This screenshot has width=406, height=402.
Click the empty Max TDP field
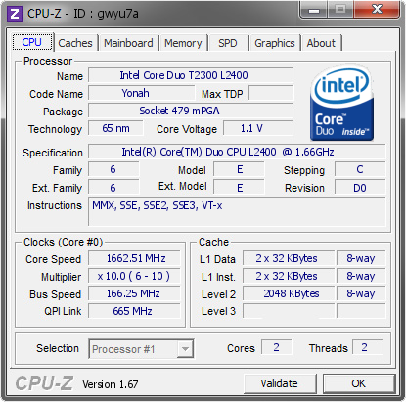point(271,93)
